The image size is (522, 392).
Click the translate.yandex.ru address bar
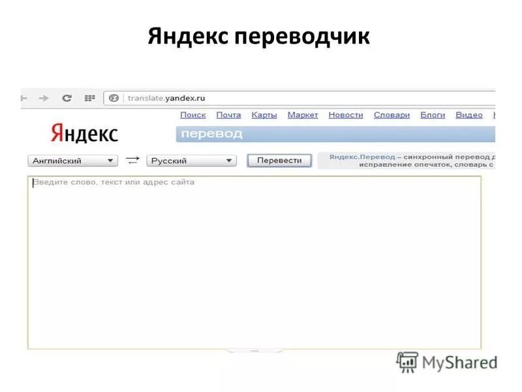(299, 99)
